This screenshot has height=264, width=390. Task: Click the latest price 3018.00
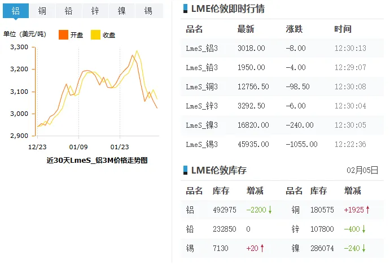coord(251,48)
